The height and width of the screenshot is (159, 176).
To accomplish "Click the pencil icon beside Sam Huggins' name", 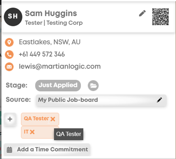I will [x=142, y=13].
